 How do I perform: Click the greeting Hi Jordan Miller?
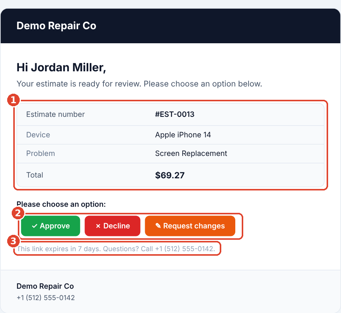[61, 67]
